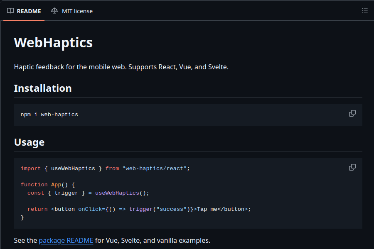Viewport: 374px width, 249px height.
Task: Click the Installation heading
Action: 43,88
